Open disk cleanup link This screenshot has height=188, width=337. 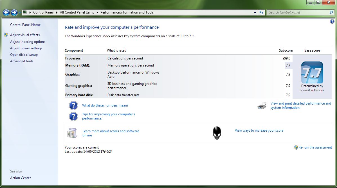(x=24, y=55)
